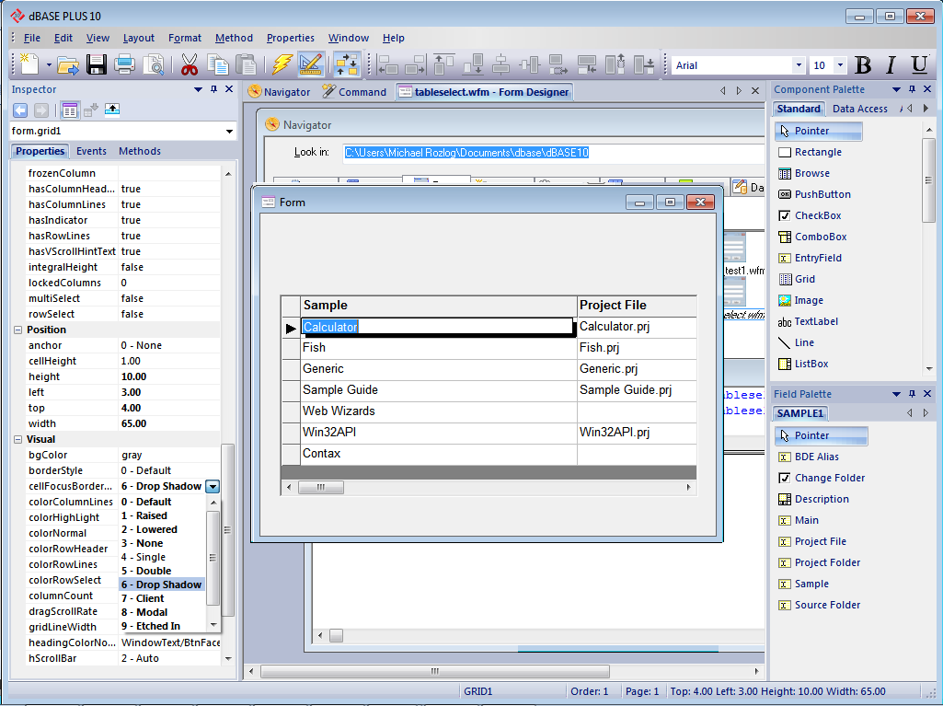Image resolution: width=943 pixels, height=706 pixels.
Task: Apply bold with B icon
Action: click(x=863, y=65)
